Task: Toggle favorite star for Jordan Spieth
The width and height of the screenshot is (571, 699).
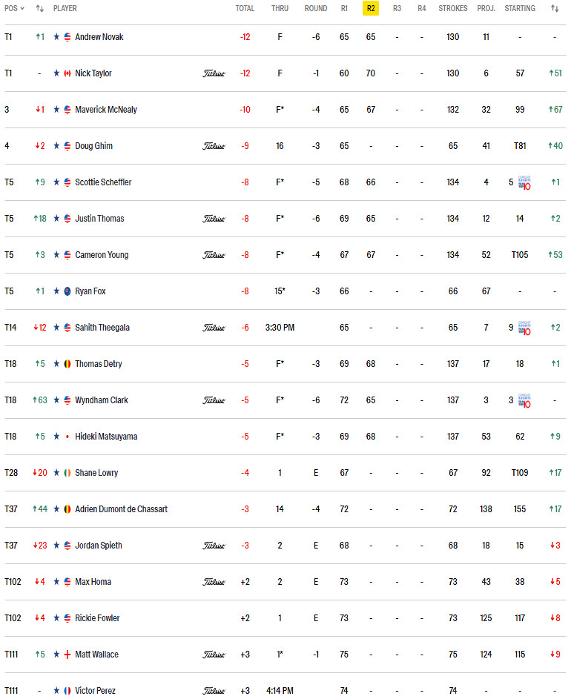Action: (x=56, y=546)
